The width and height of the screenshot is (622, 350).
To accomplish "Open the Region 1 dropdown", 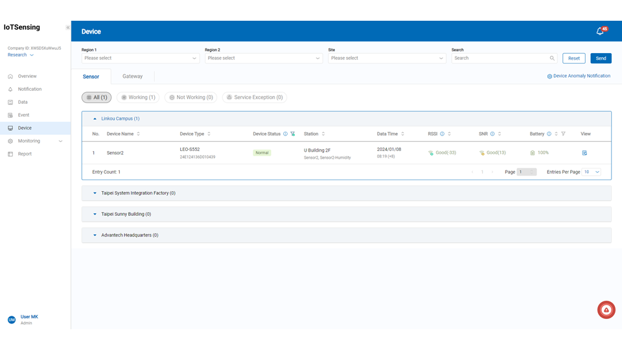I will (141, 58).
